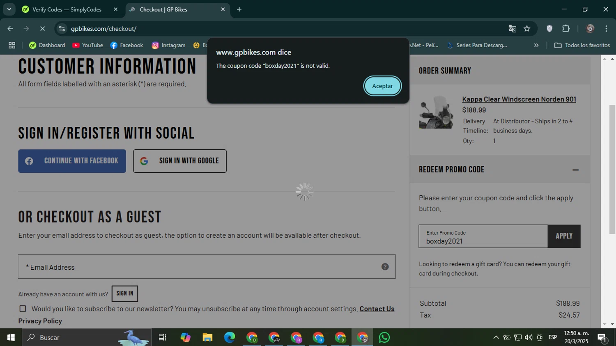Screen dimensions: 616x346
Task: Open the clock showing 12:50 a. m.
Action: coord(577,337)
